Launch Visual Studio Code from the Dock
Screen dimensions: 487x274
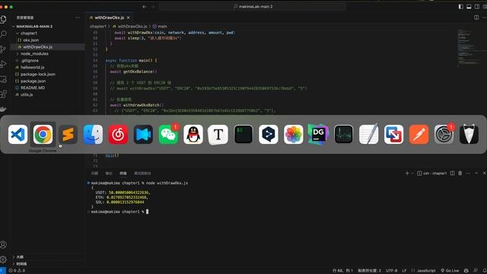pos(18,135)
